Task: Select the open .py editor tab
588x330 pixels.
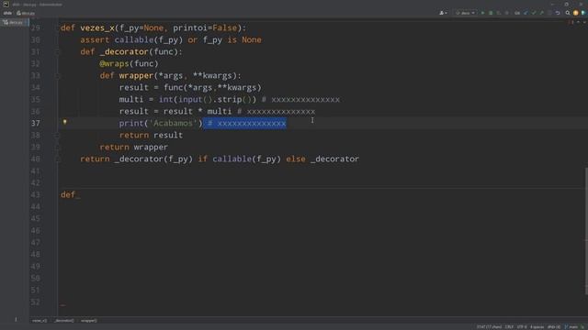Action: tap(14, 22)
